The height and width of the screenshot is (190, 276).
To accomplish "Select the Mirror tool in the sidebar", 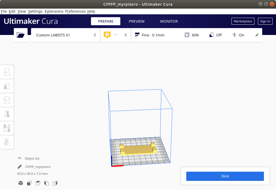I will [x=7, y=114].
